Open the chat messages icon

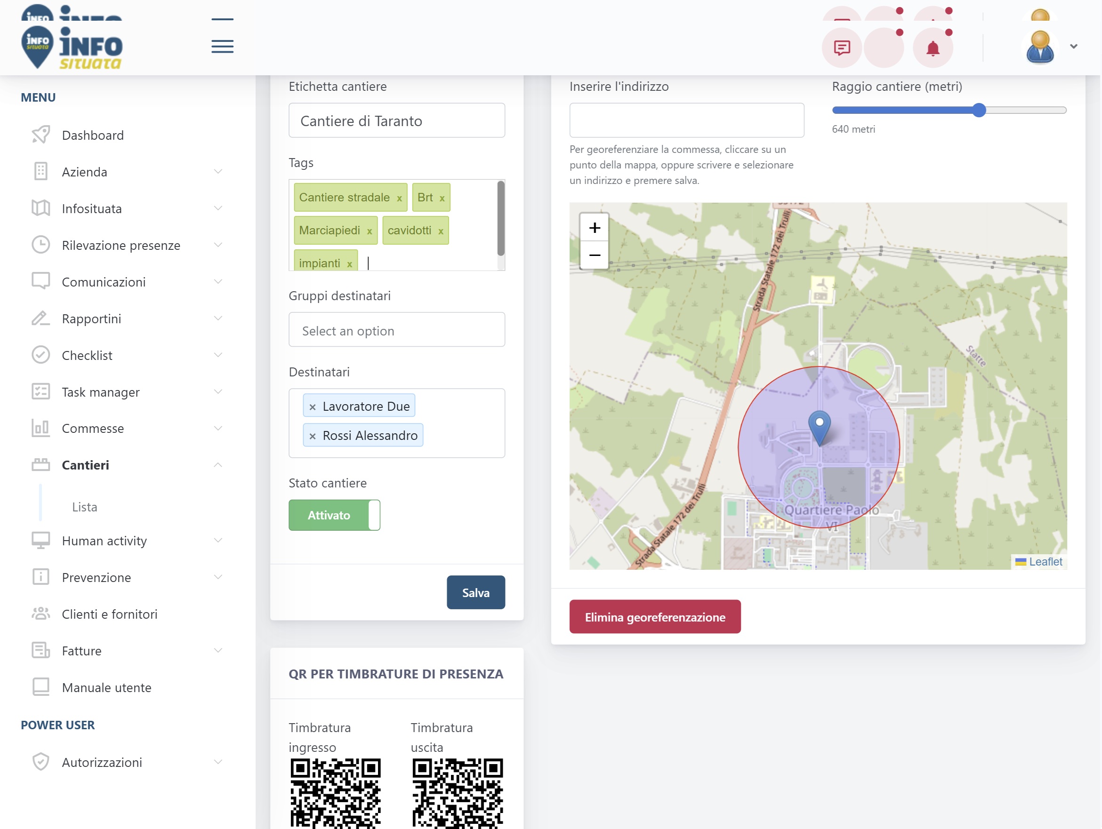tap(841, 48)
